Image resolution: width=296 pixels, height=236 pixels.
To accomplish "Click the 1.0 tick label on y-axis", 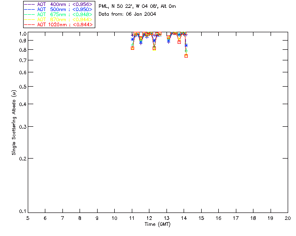I will point(21,34).
